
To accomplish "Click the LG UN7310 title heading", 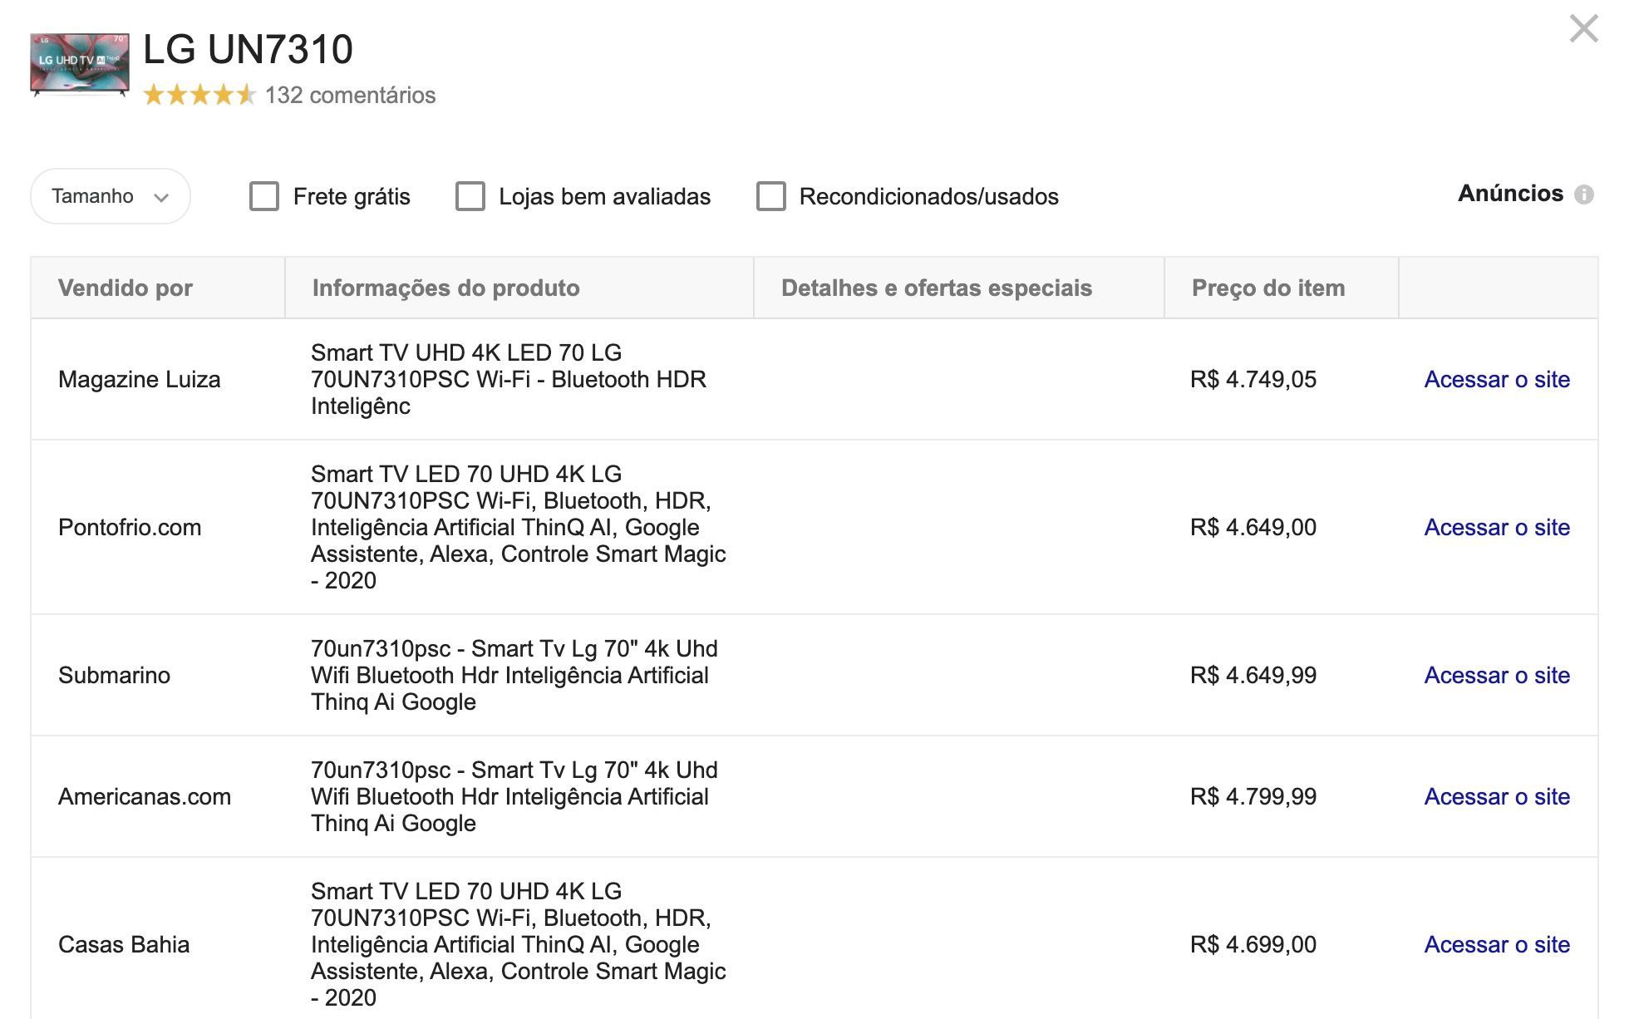I will (x=249, y=49).
